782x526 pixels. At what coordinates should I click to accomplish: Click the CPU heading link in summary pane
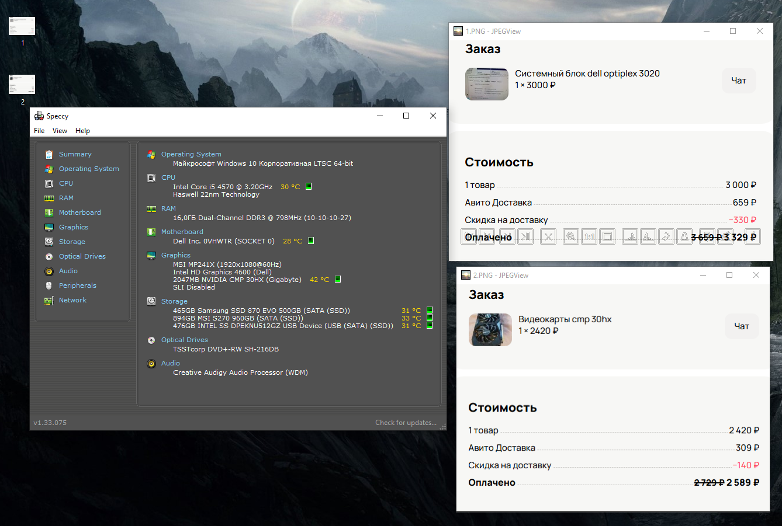(168, 177)
